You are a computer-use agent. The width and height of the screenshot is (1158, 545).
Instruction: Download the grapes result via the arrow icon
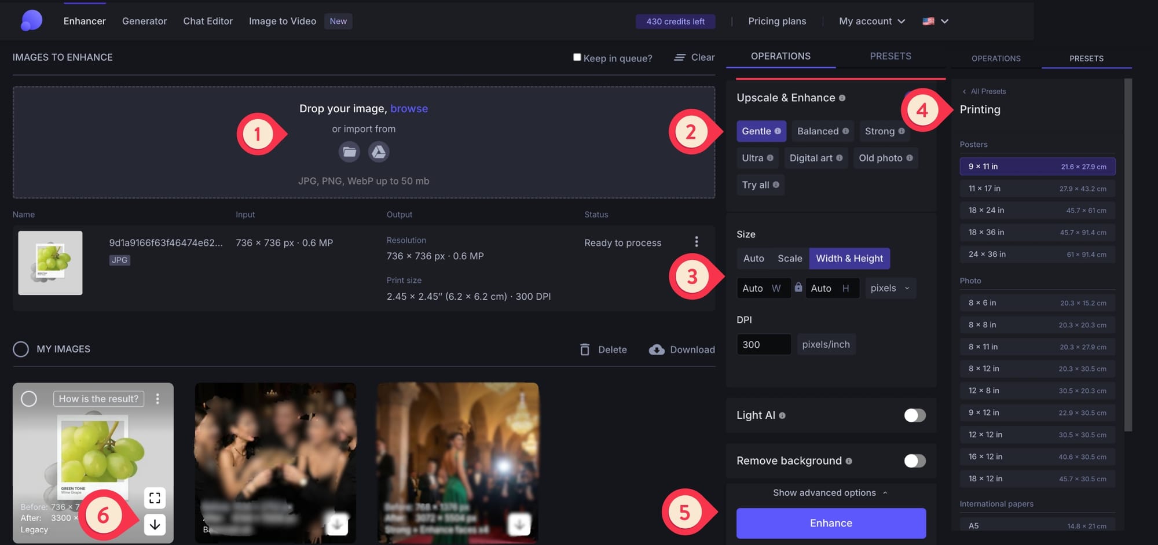(155, 524)
